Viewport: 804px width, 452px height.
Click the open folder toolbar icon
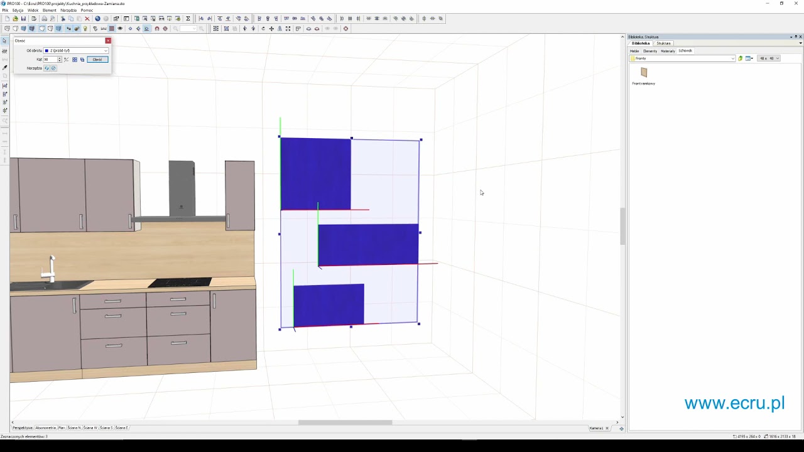pos(15,19)
